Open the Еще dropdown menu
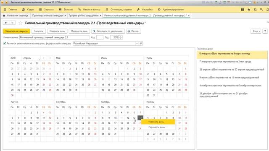 pos(256,31)
